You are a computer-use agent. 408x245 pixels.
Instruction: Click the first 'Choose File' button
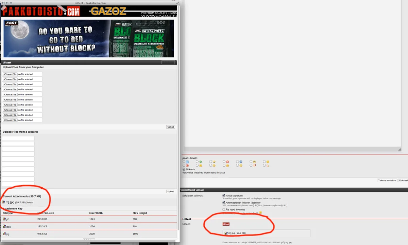pyautogui.click(x=10, y=74)
